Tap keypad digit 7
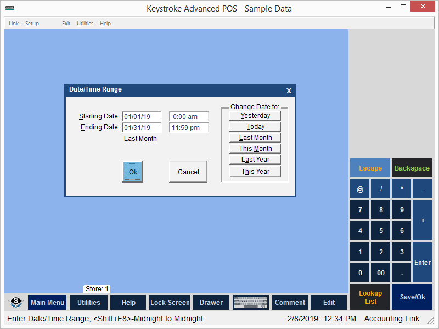The image size is (439, 329). pyautogui.click(x=360, y=209)
